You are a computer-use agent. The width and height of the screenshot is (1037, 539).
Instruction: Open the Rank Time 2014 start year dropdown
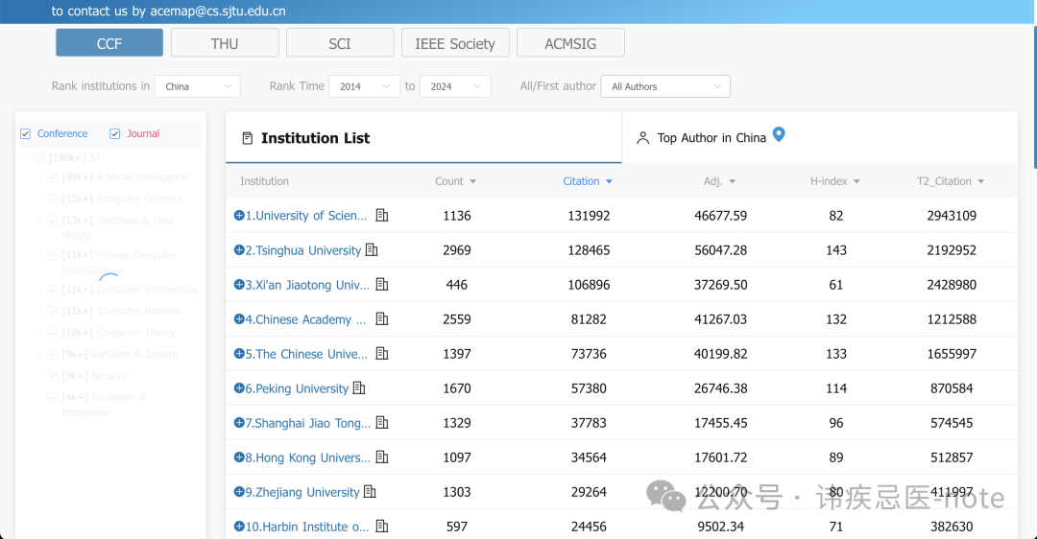tap(365, 86)
